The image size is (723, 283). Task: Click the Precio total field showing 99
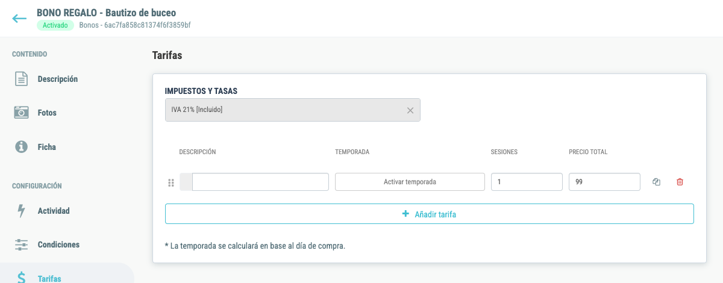click(604, 182)
